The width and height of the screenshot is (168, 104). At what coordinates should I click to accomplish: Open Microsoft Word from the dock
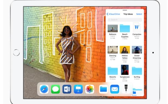coord(67,89)
